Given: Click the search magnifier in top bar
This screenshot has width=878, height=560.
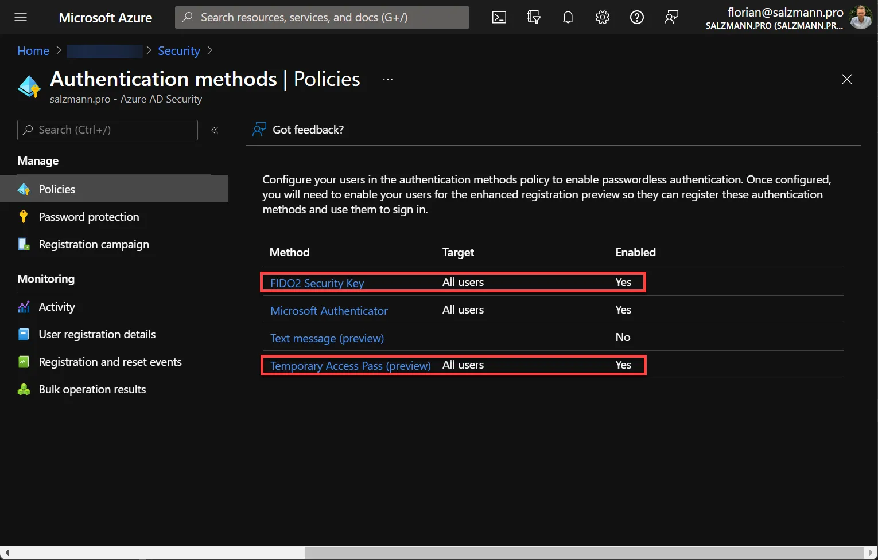Looking at the screenshot, I should point(187,17).
